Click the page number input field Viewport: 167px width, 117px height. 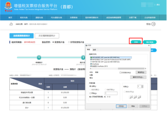[x=111, y=93]
